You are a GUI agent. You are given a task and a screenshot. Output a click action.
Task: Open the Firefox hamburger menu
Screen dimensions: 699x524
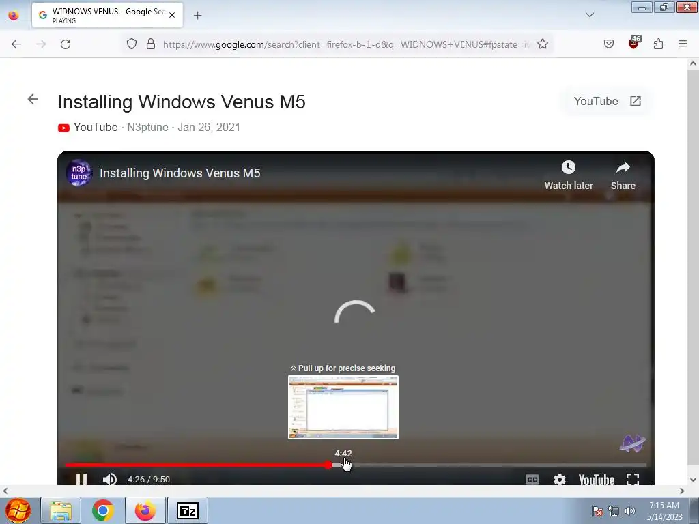point(683,44)
